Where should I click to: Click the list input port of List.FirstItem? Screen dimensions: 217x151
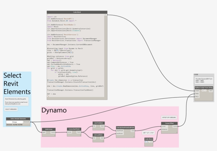pos(94,126)
